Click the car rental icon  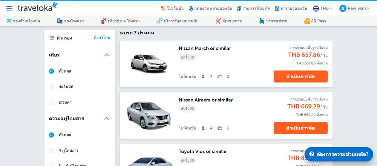pyautogui.click(x=262, y=21)
